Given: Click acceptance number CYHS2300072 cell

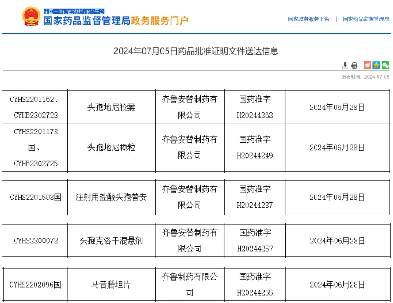Looking at the screenshot, I should pyautogui.click(x=36, y=241).
